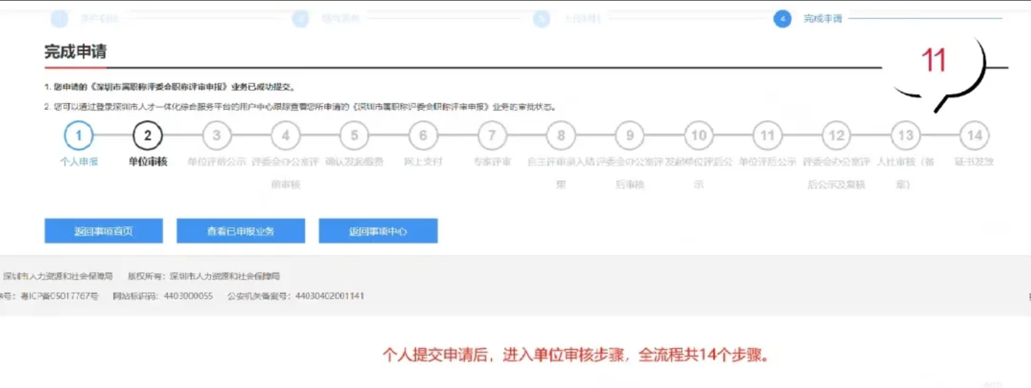Click the 返回事项中心 button
This screenshot has width=1031, height=388.
pyautogui.click(x=378, y=231)
